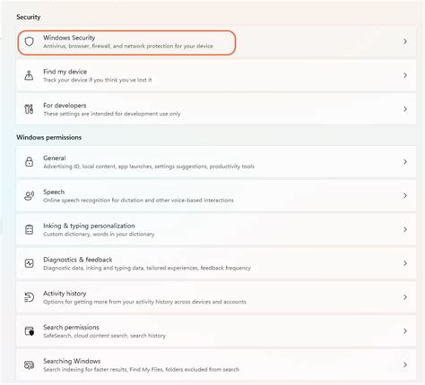
Task: Click the Security section heading
Action: [29, 17]
